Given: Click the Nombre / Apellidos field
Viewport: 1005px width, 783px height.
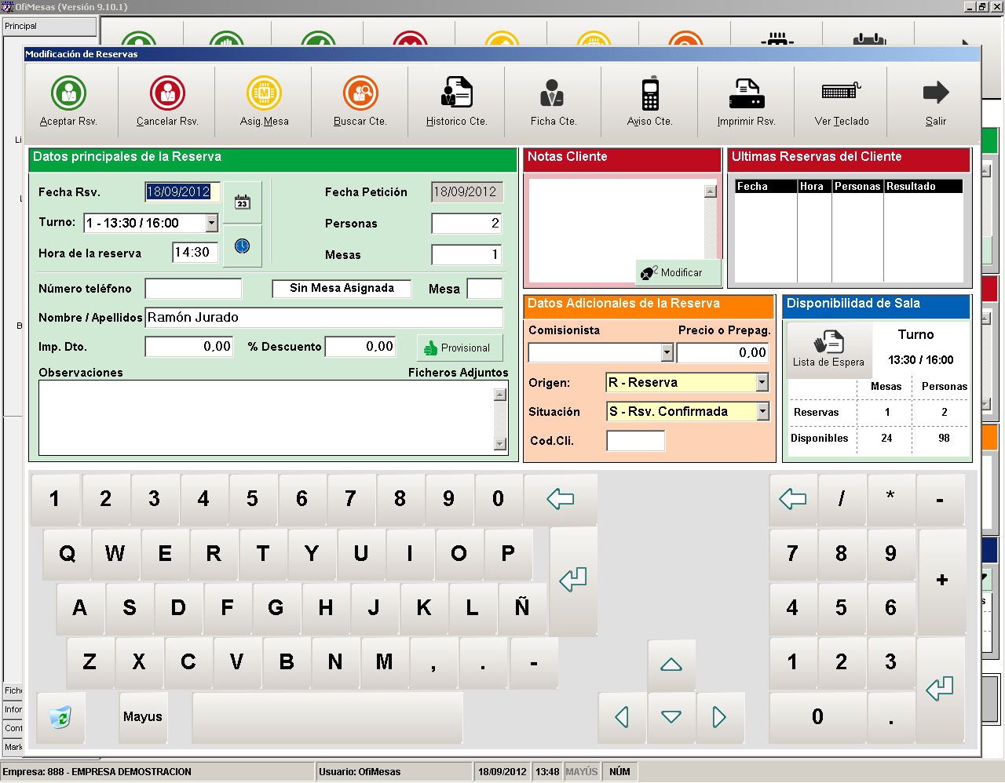Looking at the screenshot, I should click(x=323, y=318).
